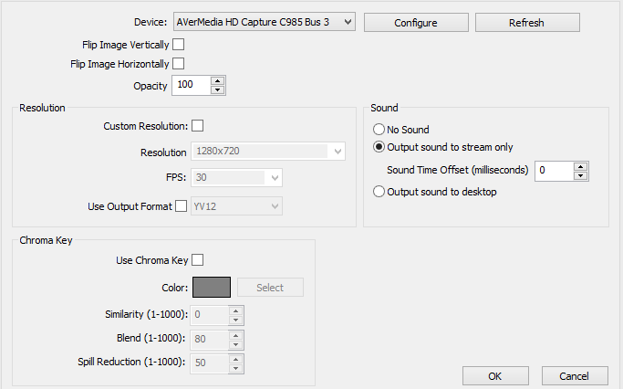Click the Configure button
Screen dimensions: 623x389
click(x=416, y=22)
